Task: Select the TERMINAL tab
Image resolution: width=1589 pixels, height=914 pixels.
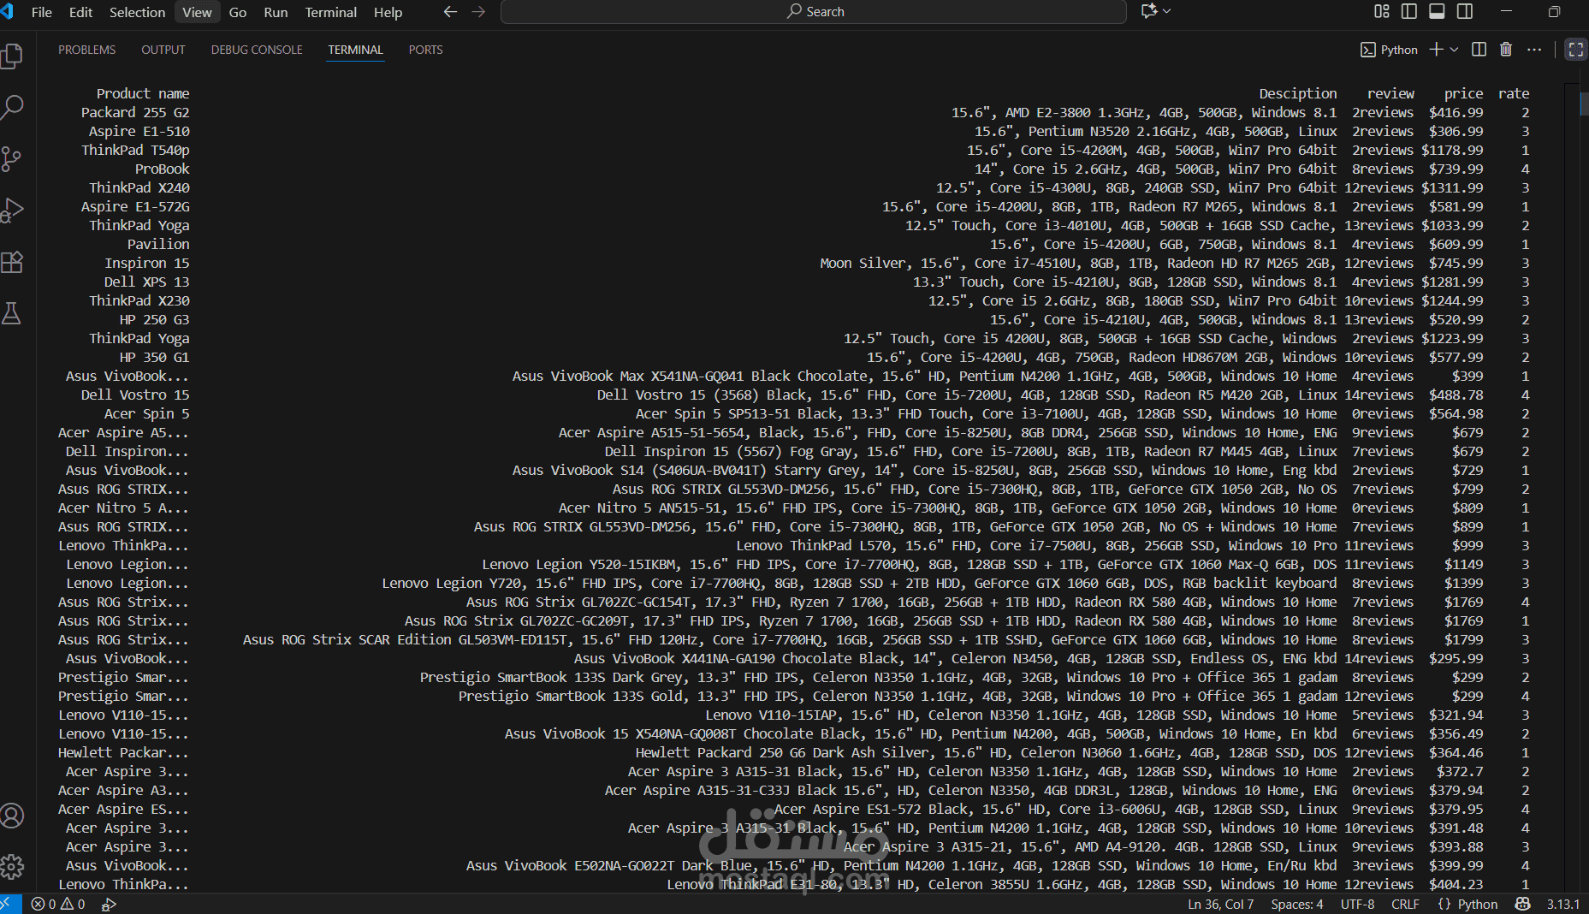Action: [355, 50]
